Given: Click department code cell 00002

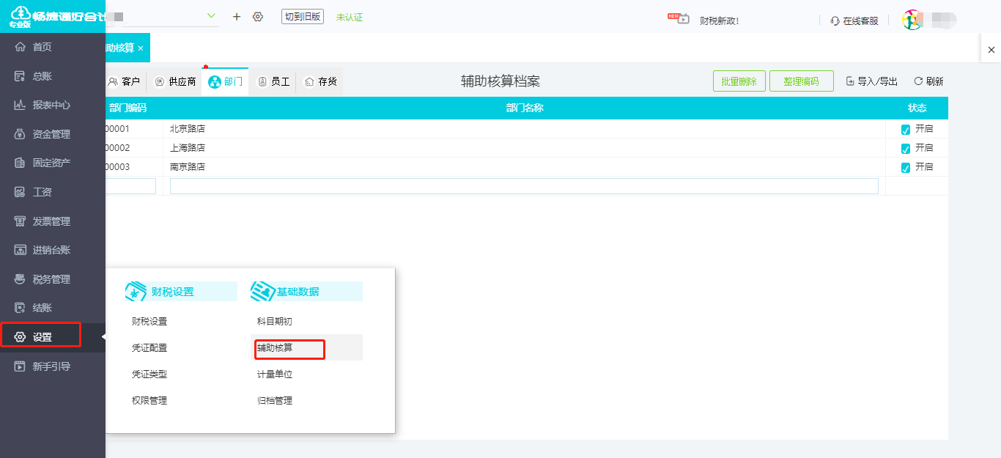Looking at the screenshot, I should tap(133, 148).
